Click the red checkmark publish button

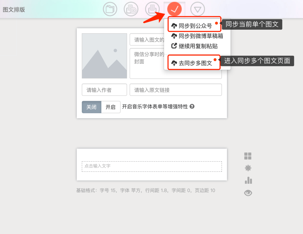tap(174, 9)
